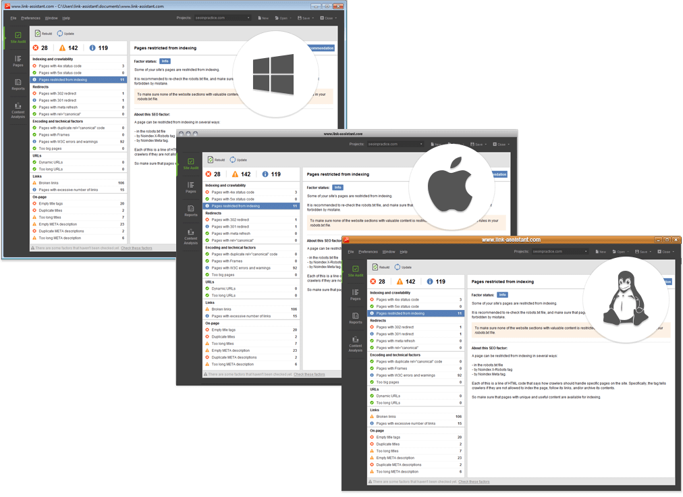
Task: Click 'Check these factors' in the Windows-logo window
Action: click(136, 248)
